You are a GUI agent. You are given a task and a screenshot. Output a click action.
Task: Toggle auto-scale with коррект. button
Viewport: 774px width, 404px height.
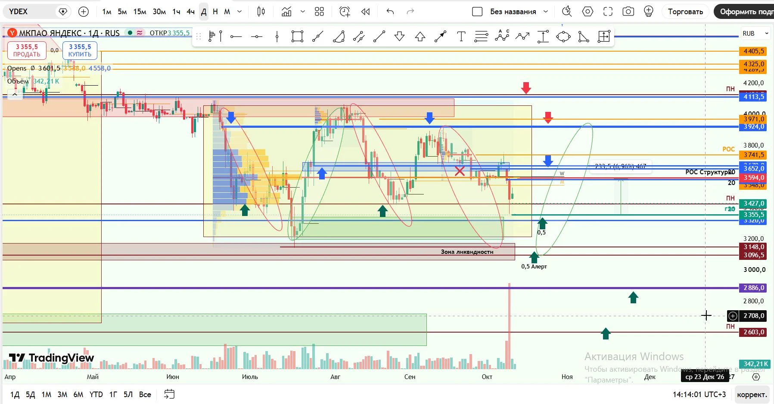(752, 395)
